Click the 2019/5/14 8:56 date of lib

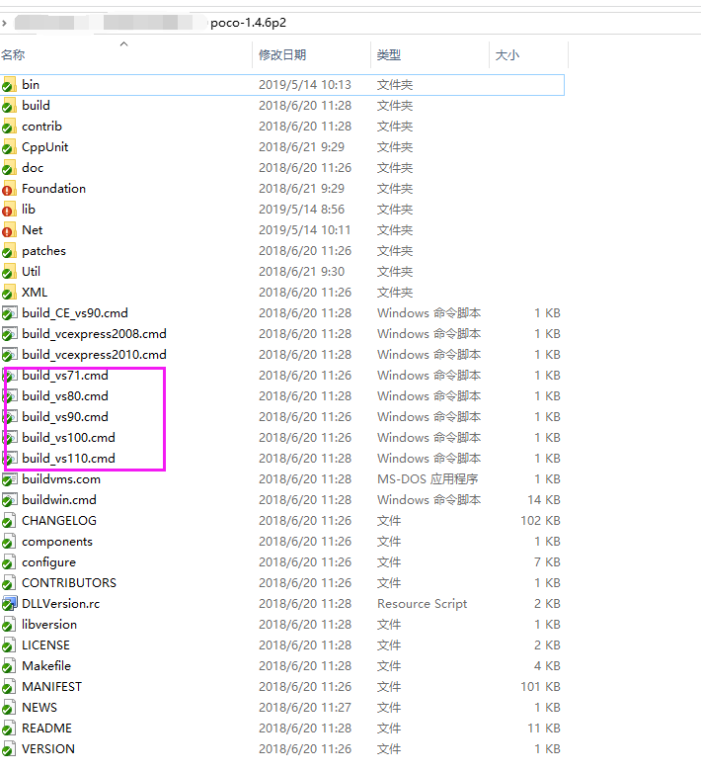pyautogui.click(x=301, y=210)
